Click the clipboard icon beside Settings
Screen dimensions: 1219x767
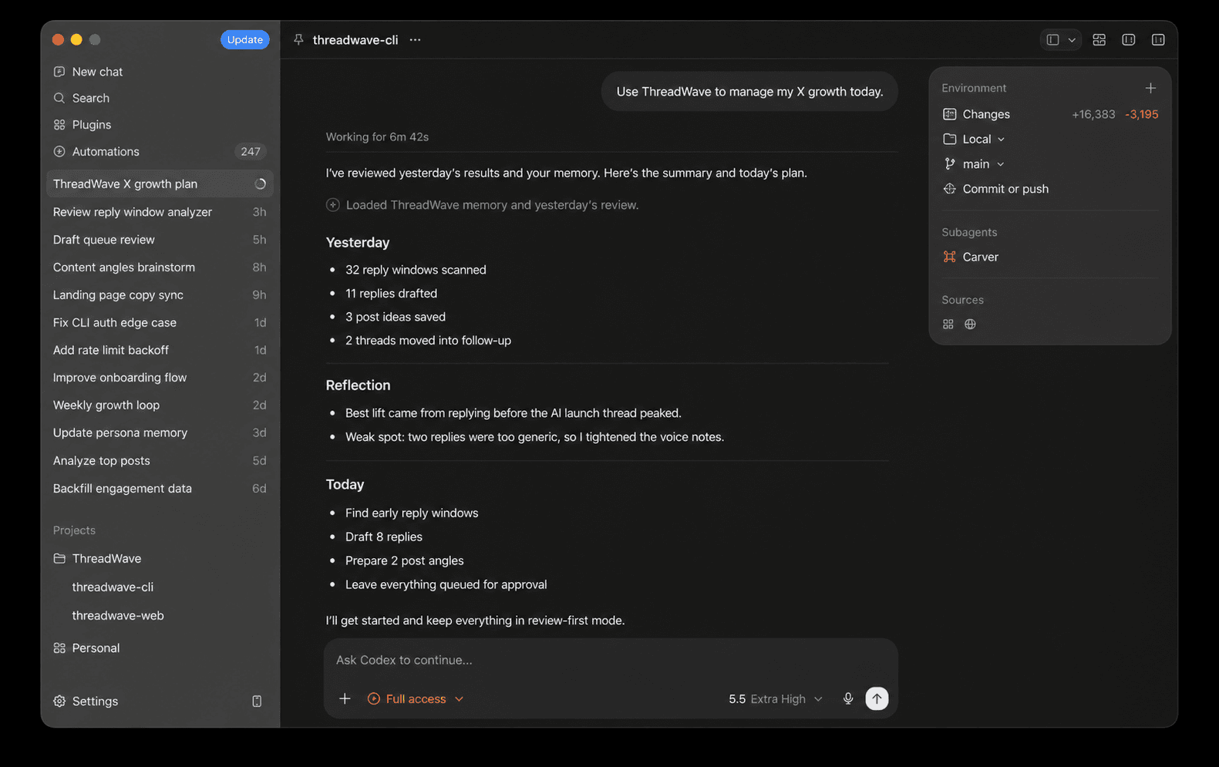257,701
